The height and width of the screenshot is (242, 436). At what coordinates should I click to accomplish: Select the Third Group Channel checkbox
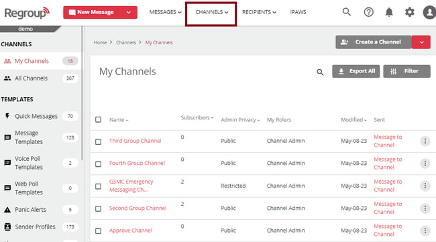click(x=98, y=141)
